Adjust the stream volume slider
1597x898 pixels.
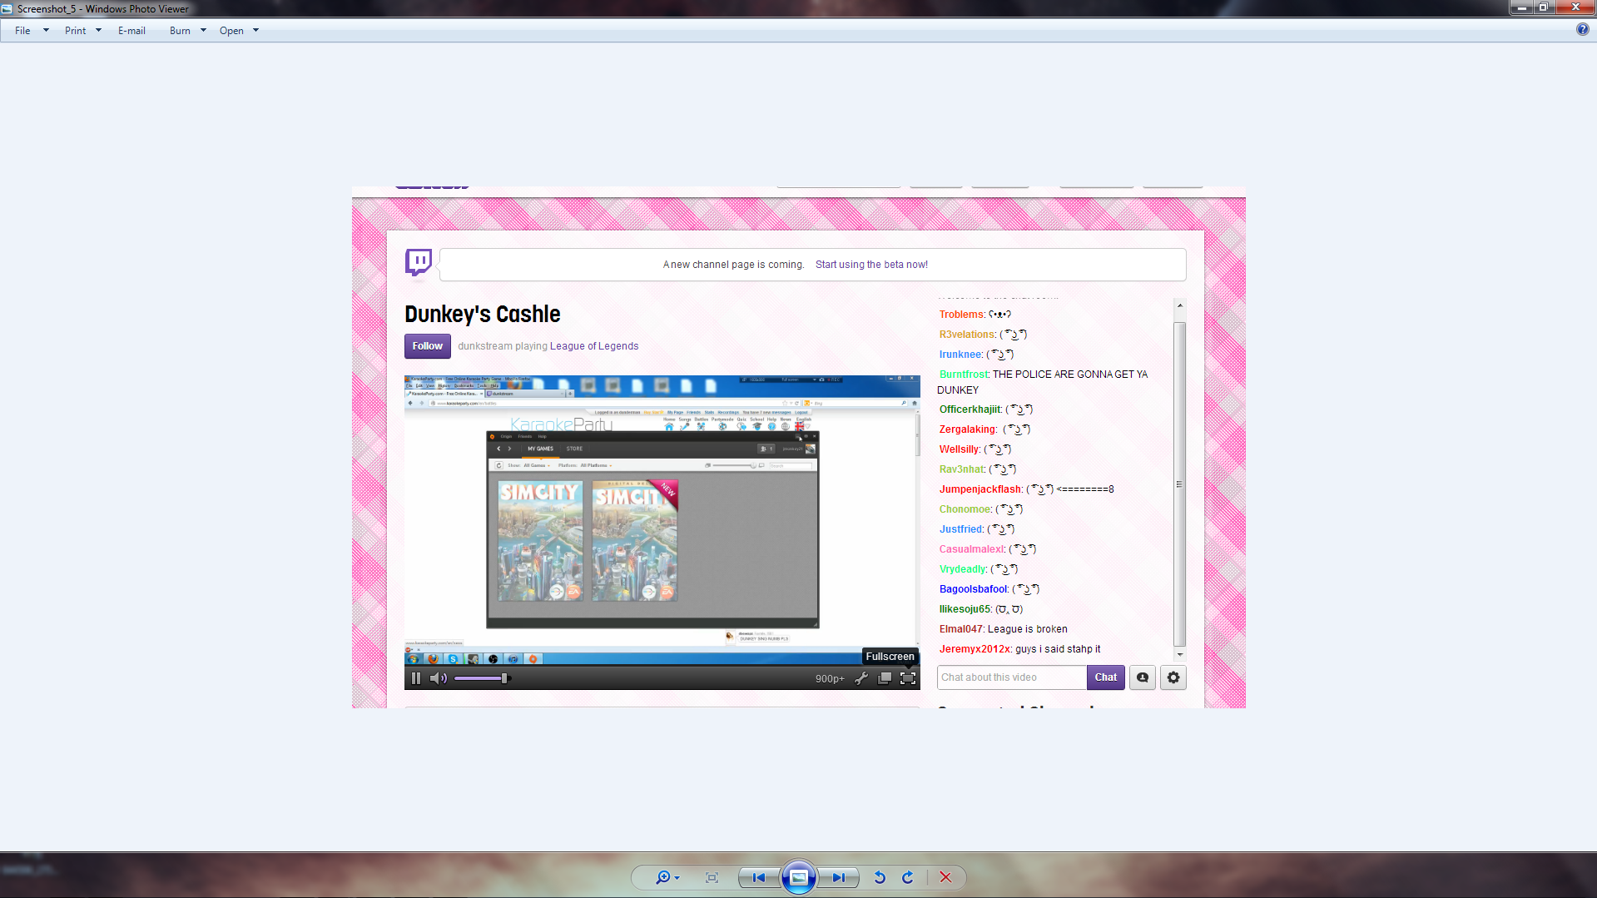click(x=483, y=678)
